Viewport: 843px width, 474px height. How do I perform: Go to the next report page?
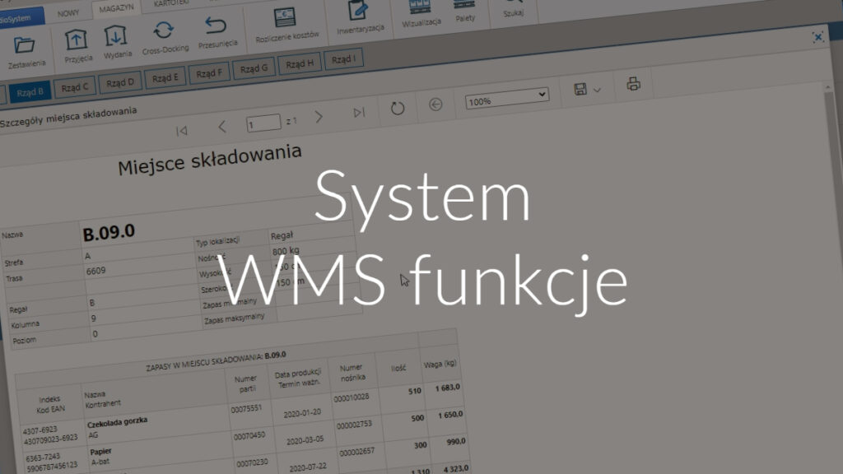tap(319, 117)
